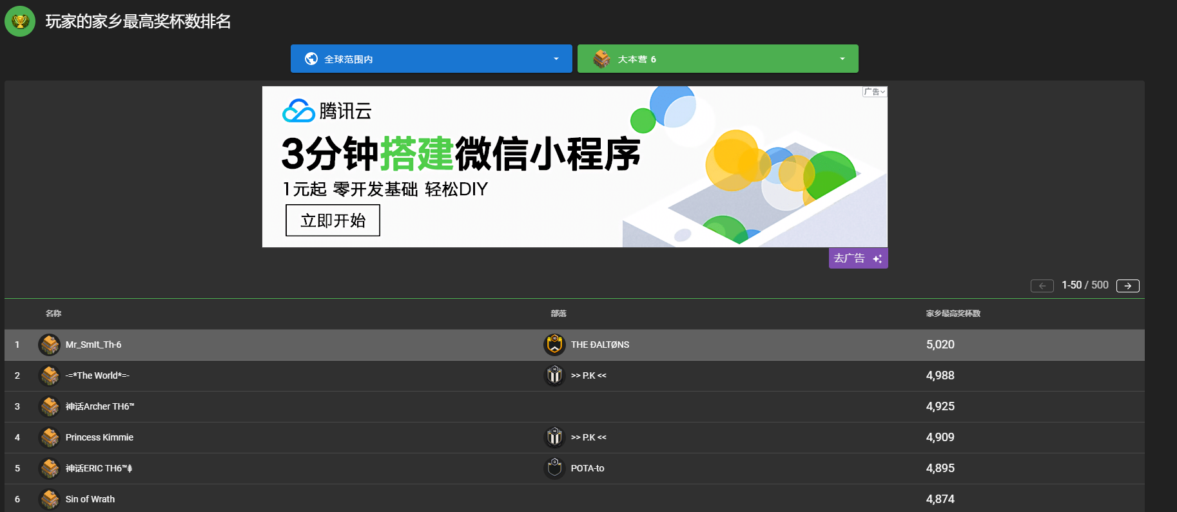Click town hall icon beside Mr_Smit_Th-6
Viewport: 1177px width, 512px height.
(x=50, y=345)
